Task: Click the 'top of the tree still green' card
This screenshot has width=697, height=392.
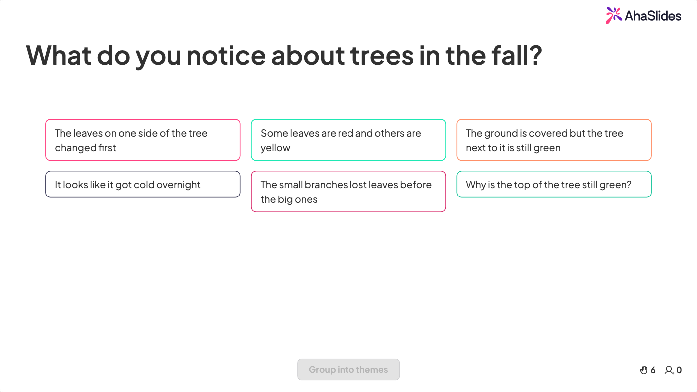Action: pyautogui.click(x=554, y=185)
